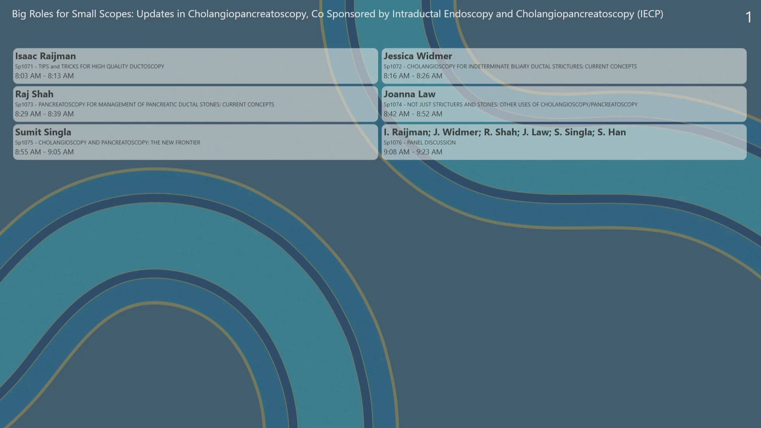Image resolution: width=761 pixels, height=428 pixels.
Task: Click page number 1 at top right
Action: [x=748, y=17]
